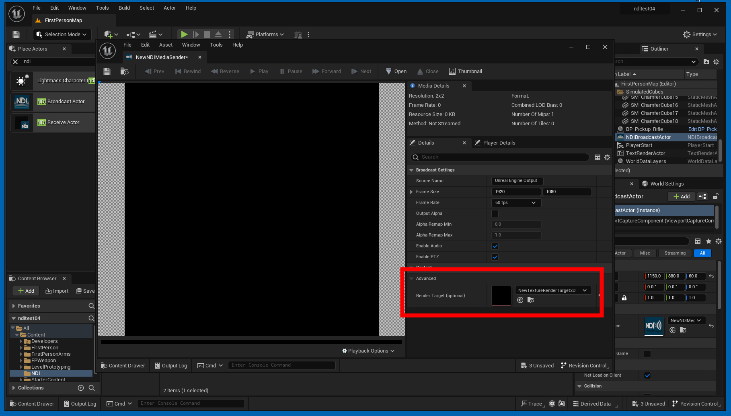Toggle the Output Alpha checkbox

pyautogui.click(x=495, y=214)
